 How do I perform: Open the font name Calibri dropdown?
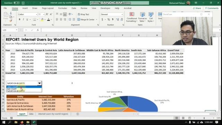36,14
